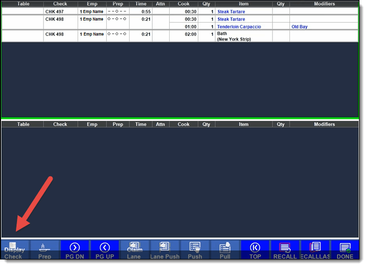Go to next page with PG DN
Image resolution: width=367 pixels, height=267 pixels.
[75, 250]
